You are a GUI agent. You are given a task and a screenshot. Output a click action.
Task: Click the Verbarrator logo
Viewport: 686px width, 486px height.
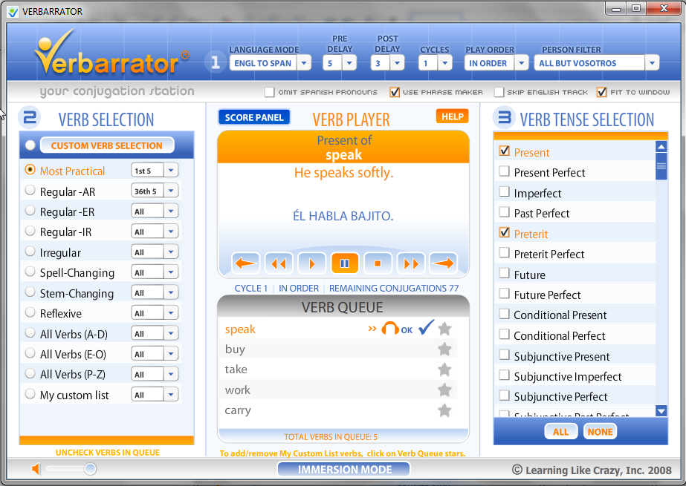[x=111, y=53]
